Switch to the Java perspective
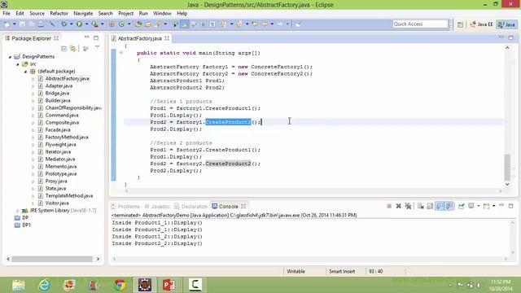Image resolution: width=521 pixels, height=293 pixels. coord(506,24)
